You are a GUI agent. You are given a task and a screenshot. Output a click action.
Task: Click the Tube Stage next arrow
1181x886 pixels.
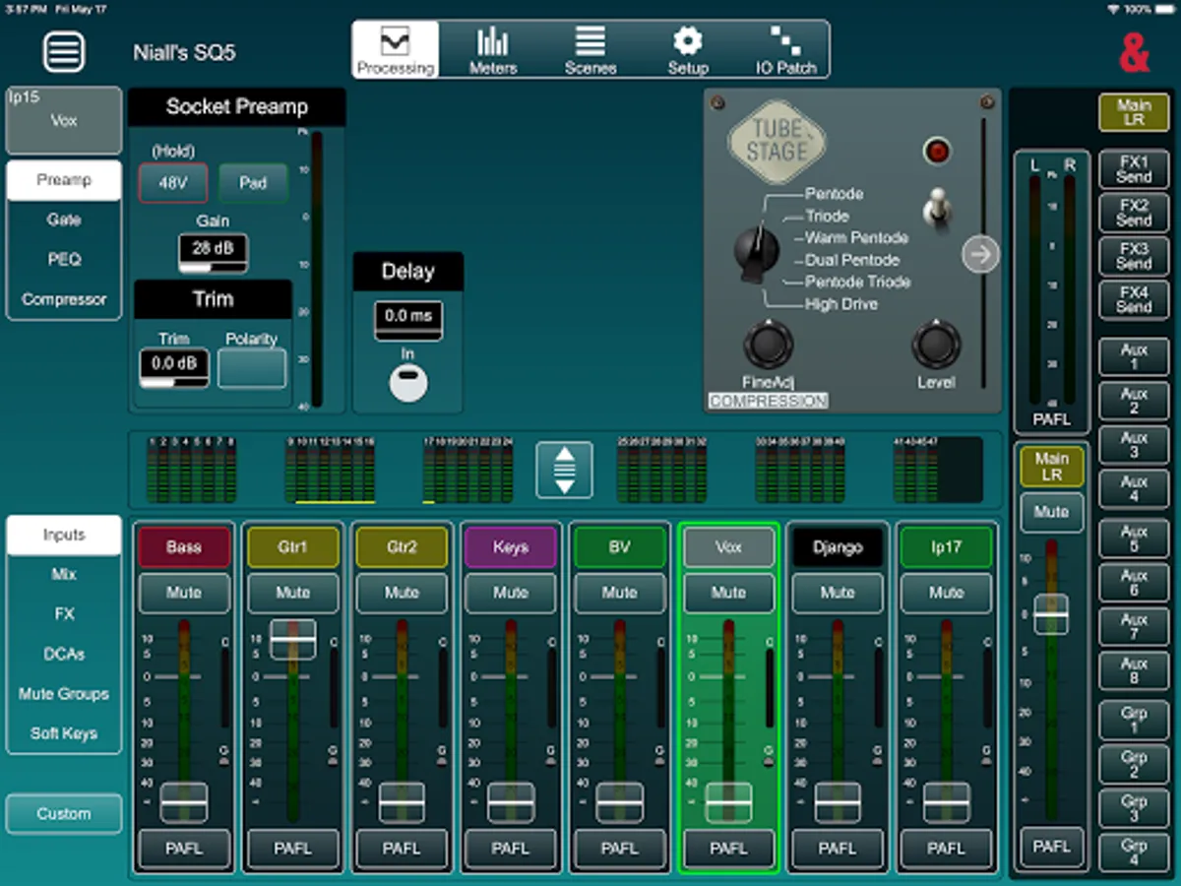(x=979, y=255)
